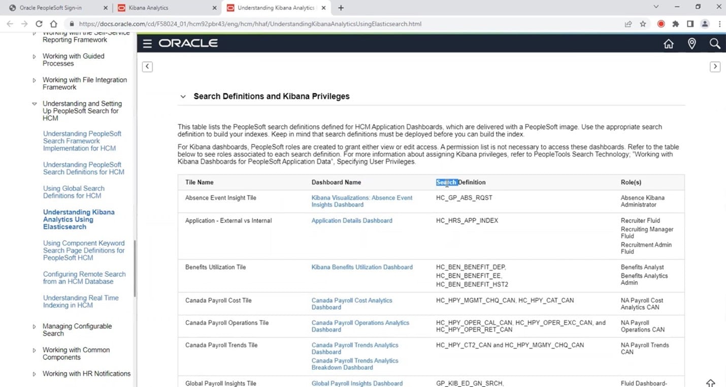Open search with the Oracle magnifier icon
Image resolution: width=726 pixels, height=387 pixels.
point(715,44)
